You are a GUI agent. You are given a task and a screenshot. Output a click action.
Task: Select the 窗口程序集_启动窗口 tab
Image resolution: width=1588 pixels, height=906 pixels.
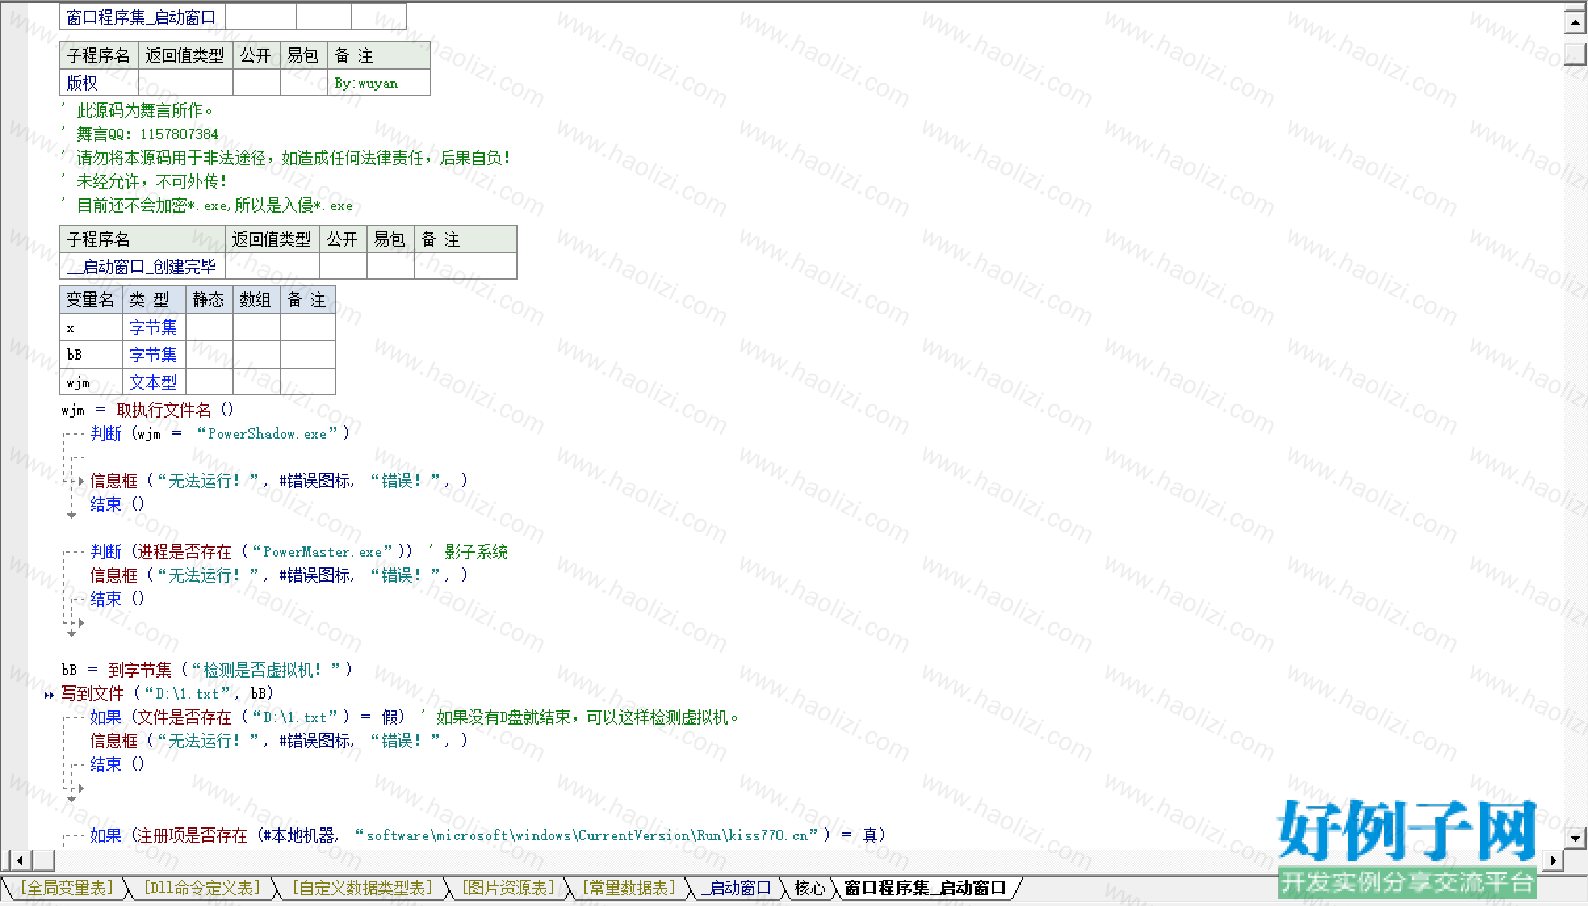click(925, 888)
